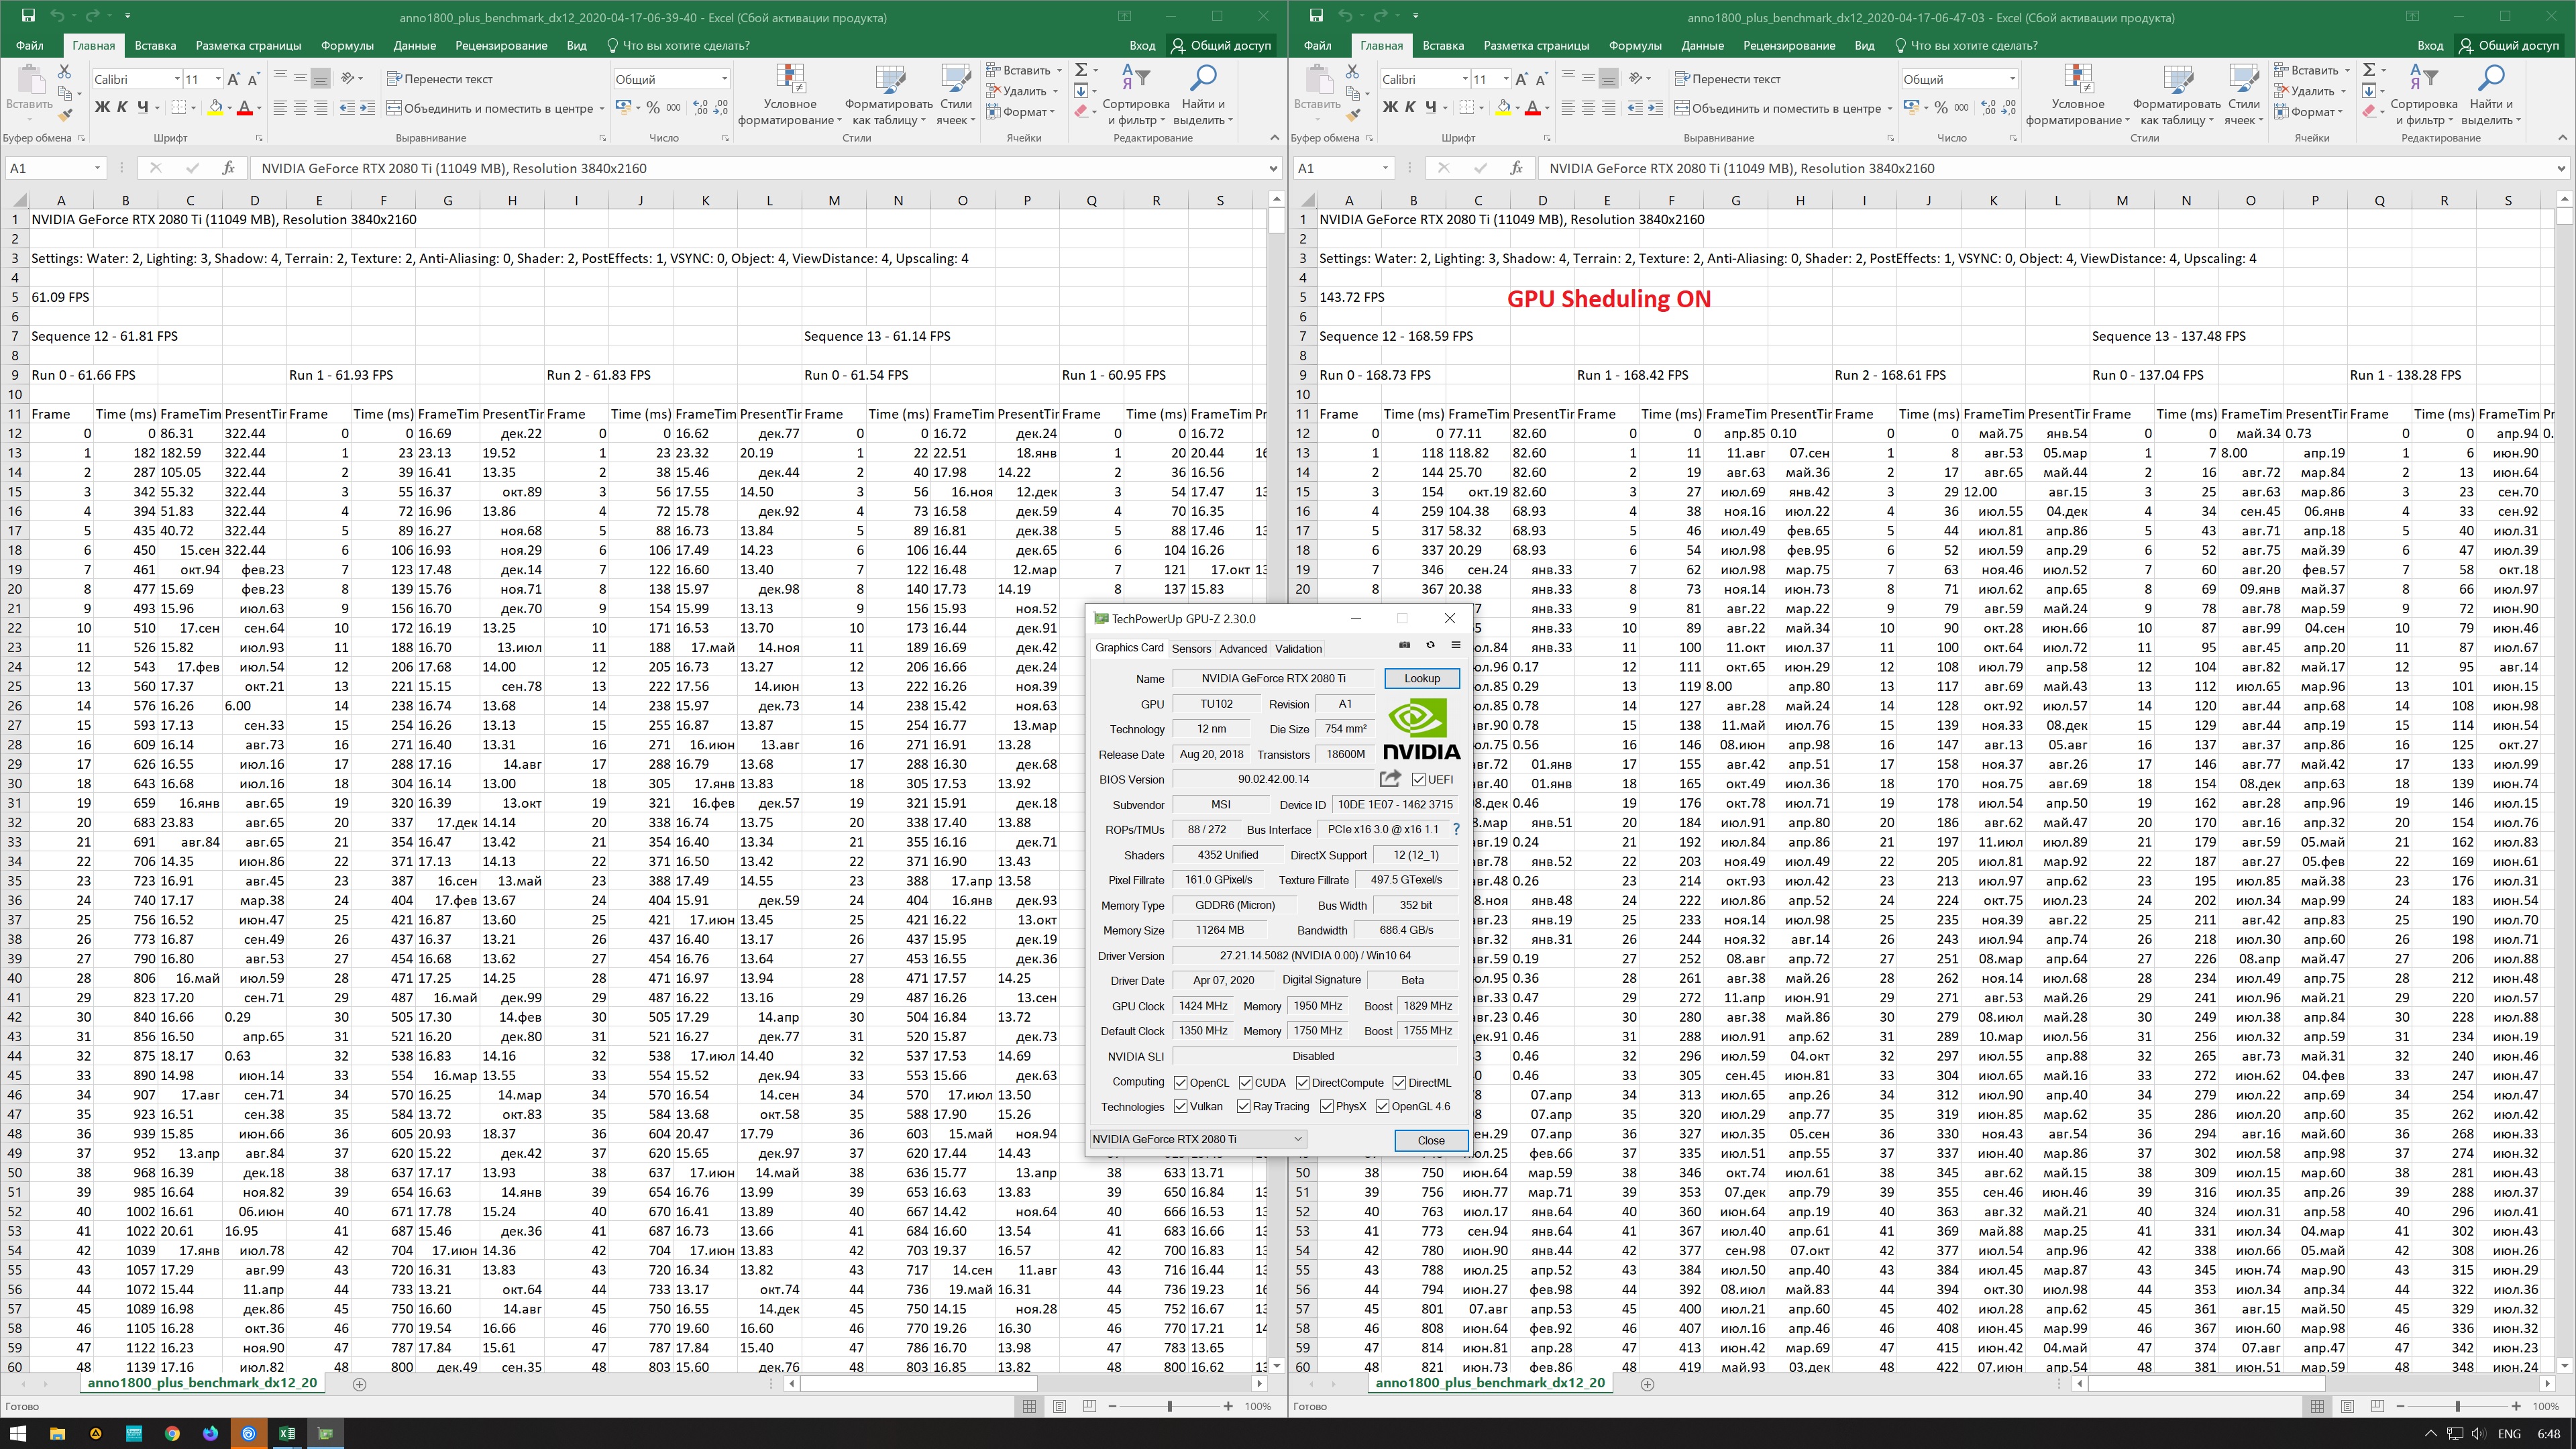Switch to the Sensors tab in GPU-Z
The image size is (2576, 1449).
tap(1191, 648)
